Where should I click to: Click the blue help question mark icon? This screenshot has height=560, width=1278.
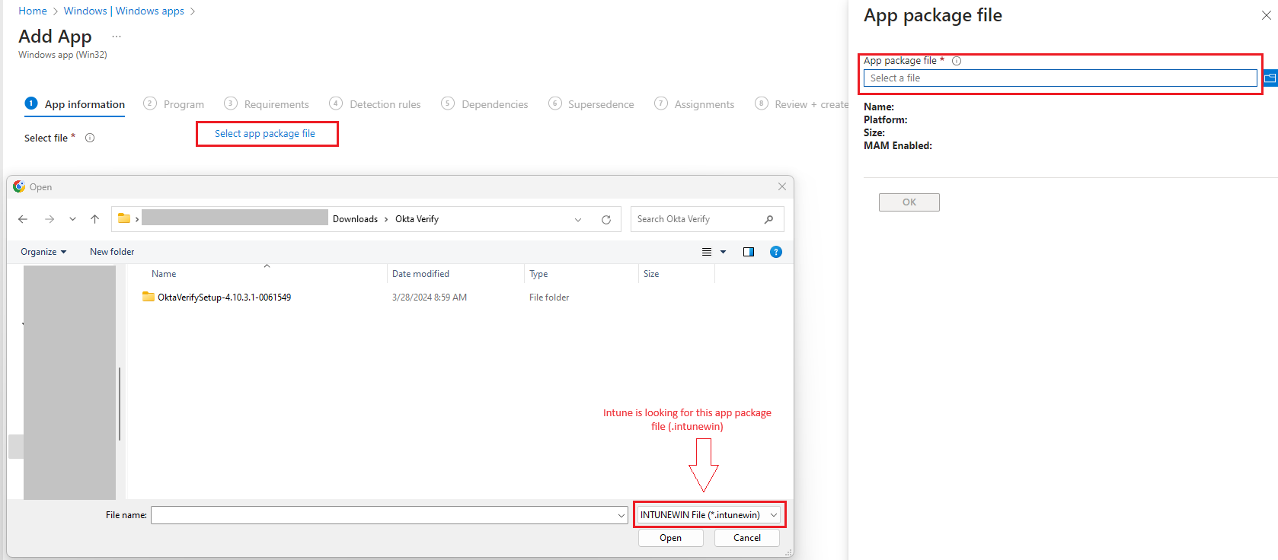(x=775, y=252)
